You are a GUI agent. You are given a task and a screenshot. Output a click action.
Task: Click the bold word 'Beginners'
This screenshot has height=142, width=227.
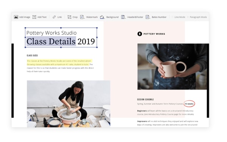point(142,111)
